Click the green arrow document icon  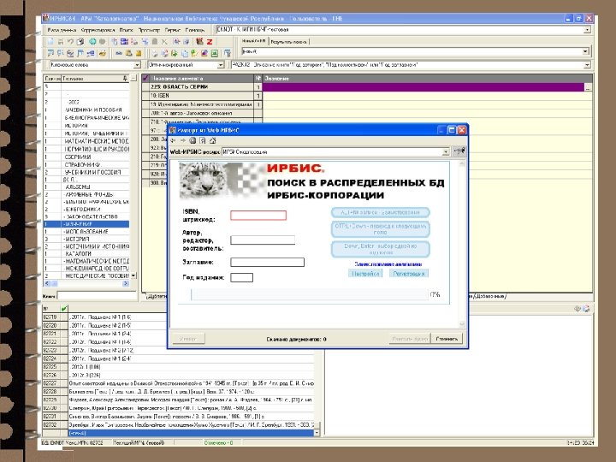pos(174,53)
